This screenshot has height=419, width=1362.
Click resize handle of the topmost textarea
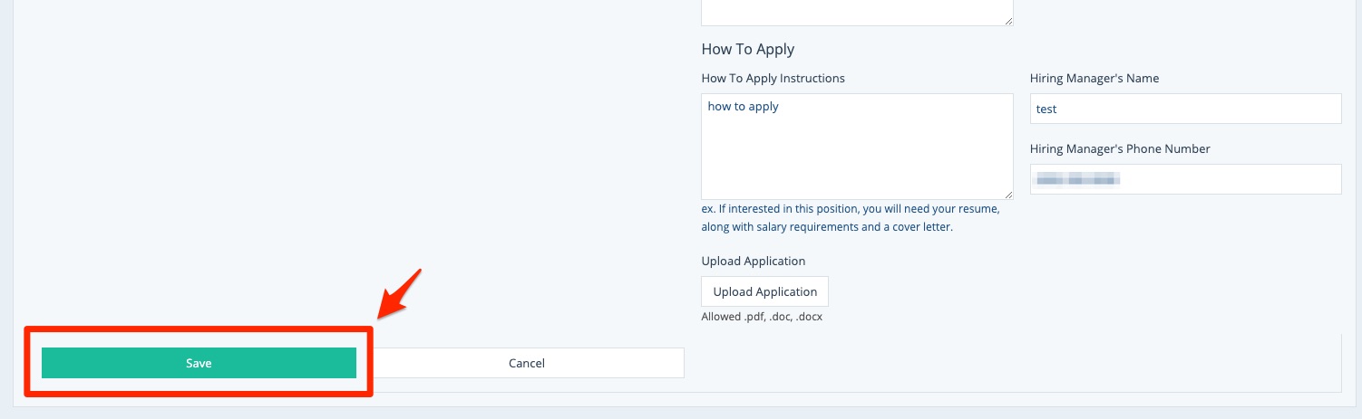coord(1008,20)
